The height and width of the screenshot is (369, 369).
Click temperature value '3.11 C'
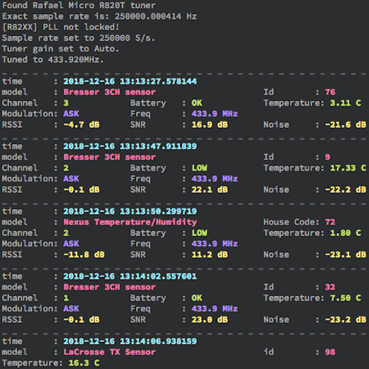[346, 103]
